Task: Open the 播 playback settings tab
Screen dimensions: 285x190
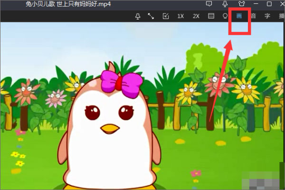Action: pyautogui.click(x=280, y=16)
